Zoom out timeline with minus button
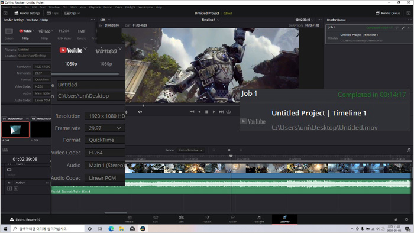The image size is (414, 233). coord(214,150)
